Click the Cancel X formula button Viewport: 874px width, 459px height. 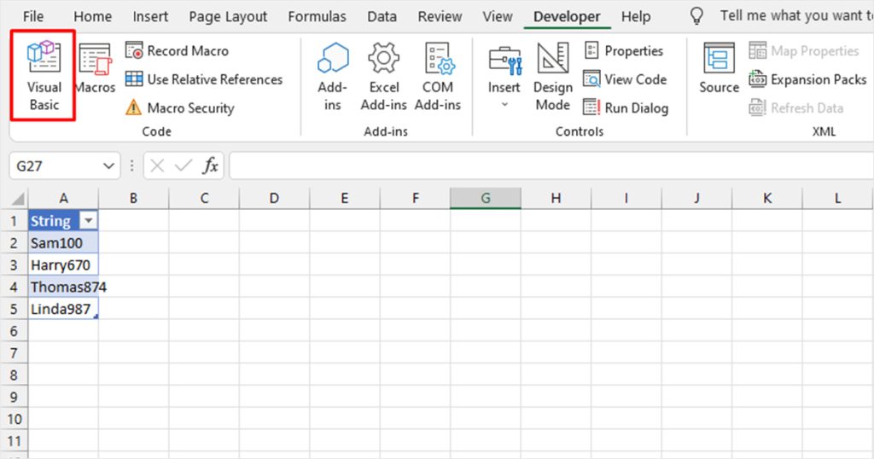157,166
